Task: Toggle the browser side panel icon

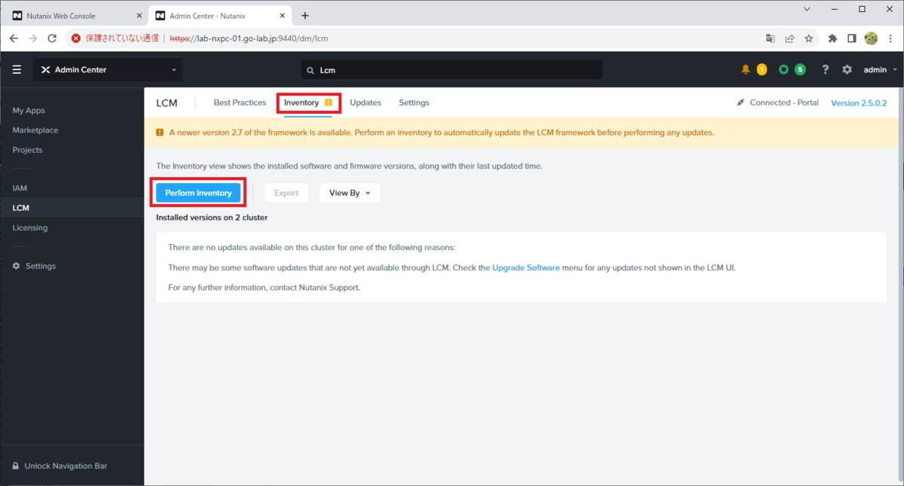Action: point(851,38)
